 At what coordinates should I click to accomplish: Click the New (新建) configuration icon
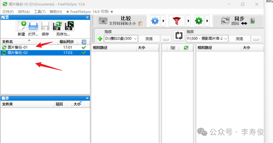pyautogui.click(x=21, y=26)
